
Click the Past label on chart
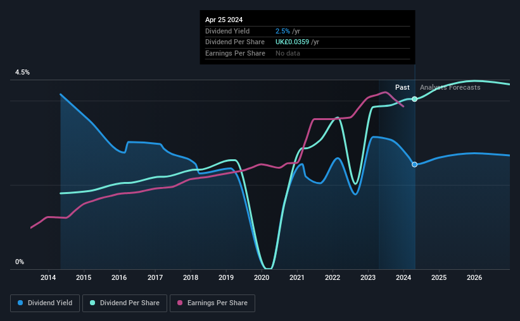[402, 87]
